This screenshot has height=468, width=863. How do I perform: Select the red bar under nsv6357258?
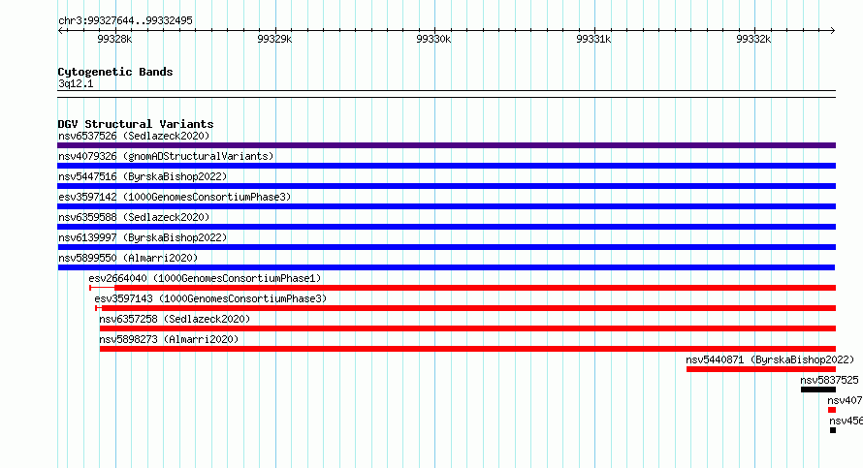[467, 328]
